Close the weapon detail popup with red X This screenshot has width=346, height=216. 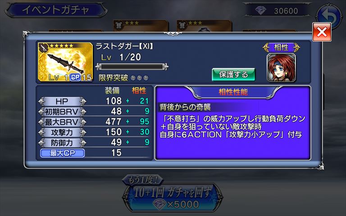[322, 32]
